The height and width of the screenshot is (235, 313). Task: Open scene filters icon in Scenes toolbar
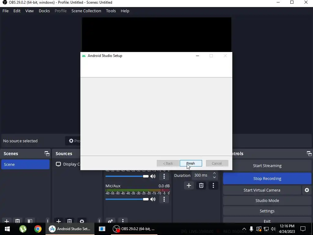pyautogui.click(x=30, y=221)
